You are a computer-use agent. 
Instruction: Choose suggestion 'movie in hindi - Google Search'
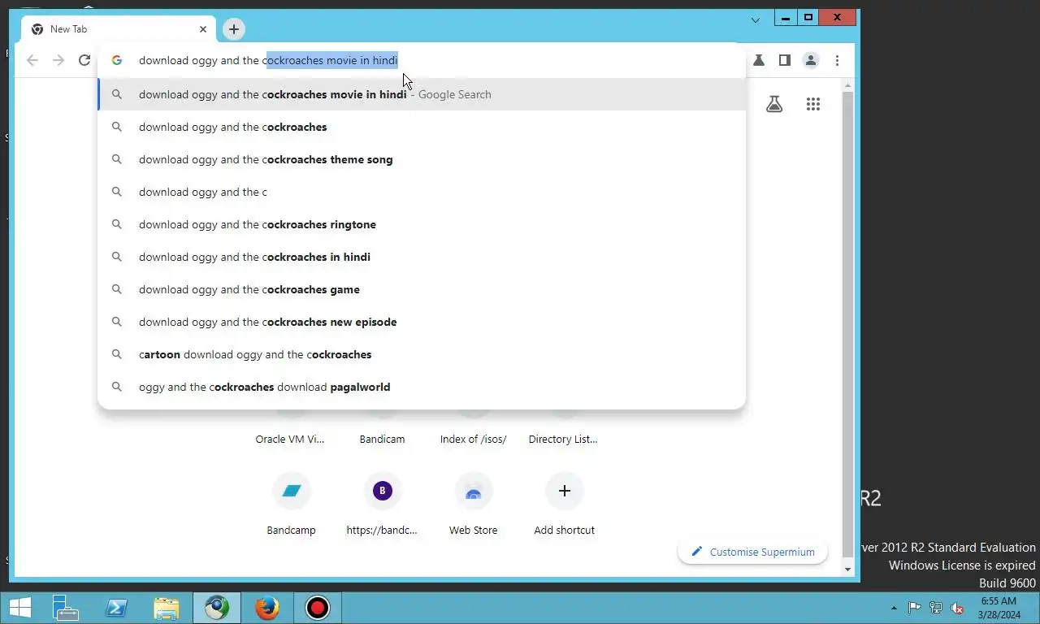click(422, 94)
